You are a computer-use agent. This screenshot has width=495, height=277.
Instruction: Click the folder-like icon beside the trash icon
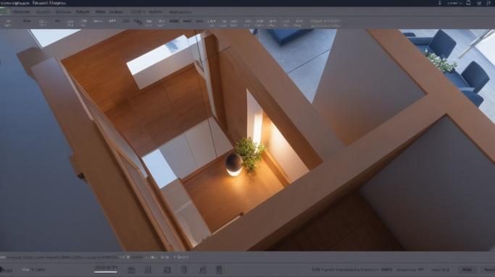[203, 270]
